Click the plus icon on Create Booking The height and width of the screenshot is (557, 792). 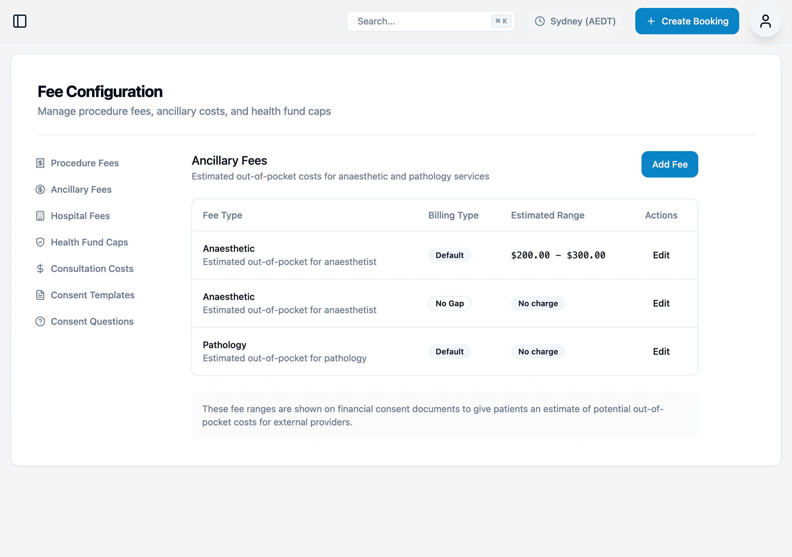[x=651, y=21]
